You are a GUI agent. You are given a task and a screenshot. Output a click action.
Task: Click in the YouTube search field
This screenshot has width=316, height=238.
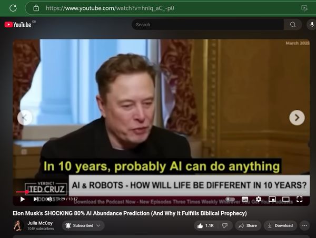pyautogui.click(x=208, y=25)
